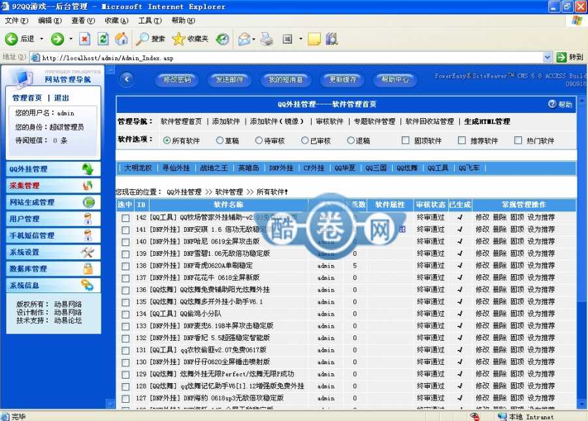The width and height of the screenshot is (588, 421).
Task: Click the sidebar scroll up arrow
Action: click(x=110, y=69)
